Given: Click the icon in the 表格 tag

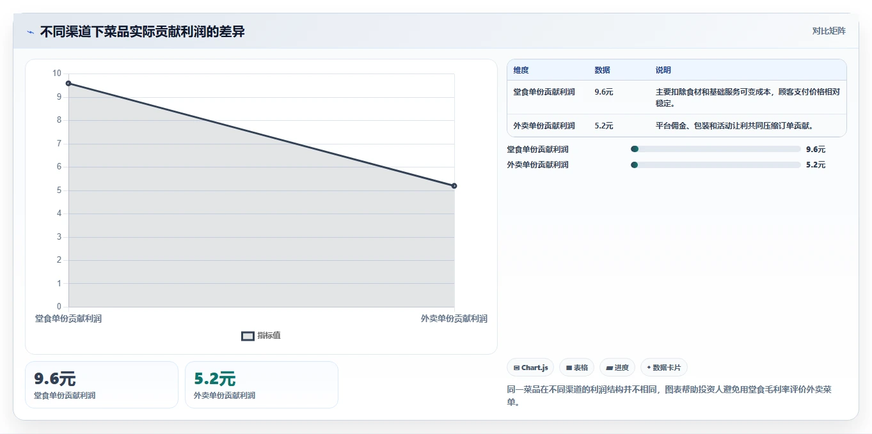Looking at the screenshot, I should tap(569, 368).
